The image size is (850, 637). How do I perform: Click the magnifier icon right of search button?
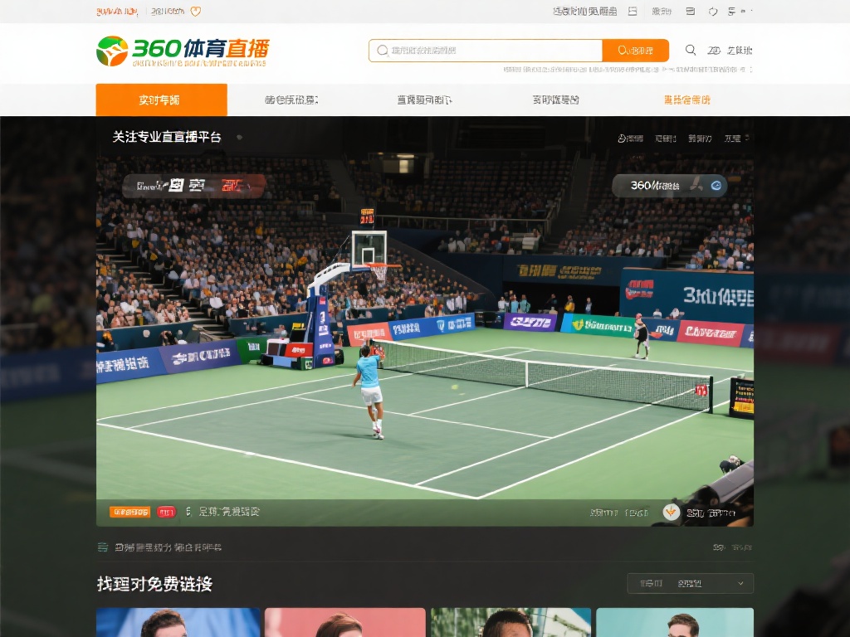click(x=691, y=51)
